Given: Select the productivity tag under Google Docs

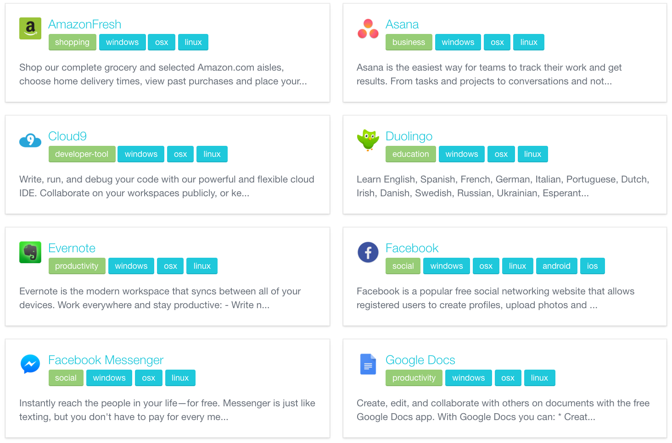Looking at the screenshot, I should pyautogui.click(x=414, y=378).
